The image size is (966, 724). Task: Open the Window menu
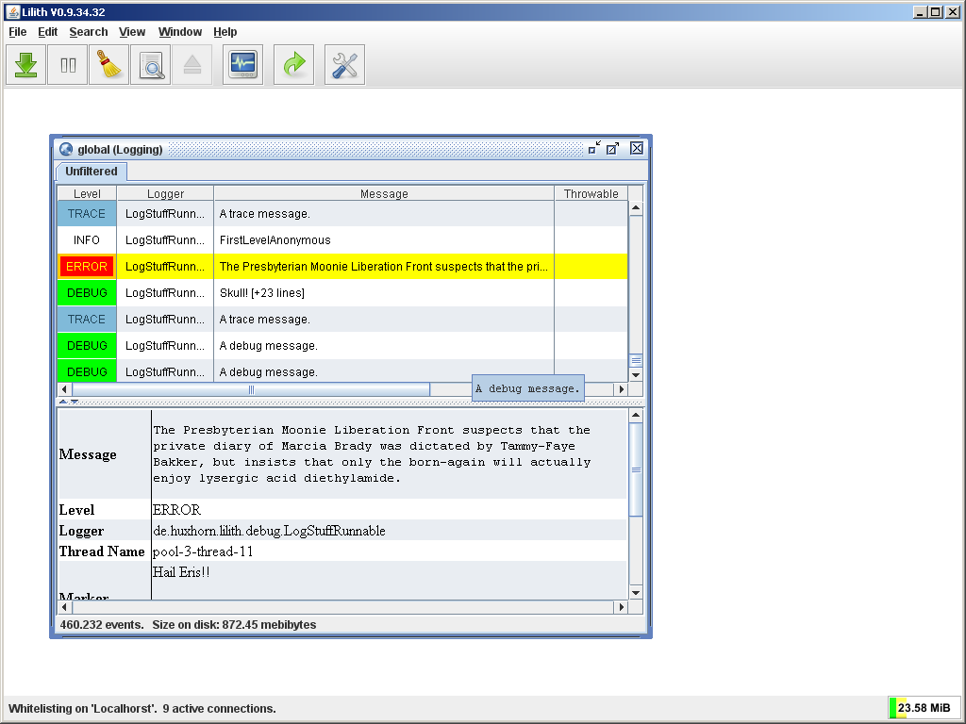pyautogui.click(x=180, y=32)
